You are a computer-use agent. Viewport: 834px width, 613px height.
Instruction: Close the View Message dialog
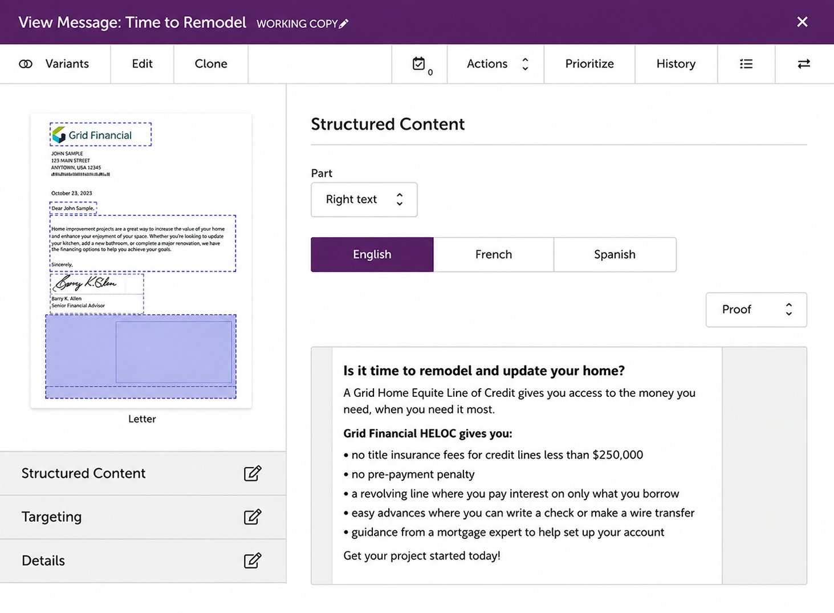coord(802,22)
